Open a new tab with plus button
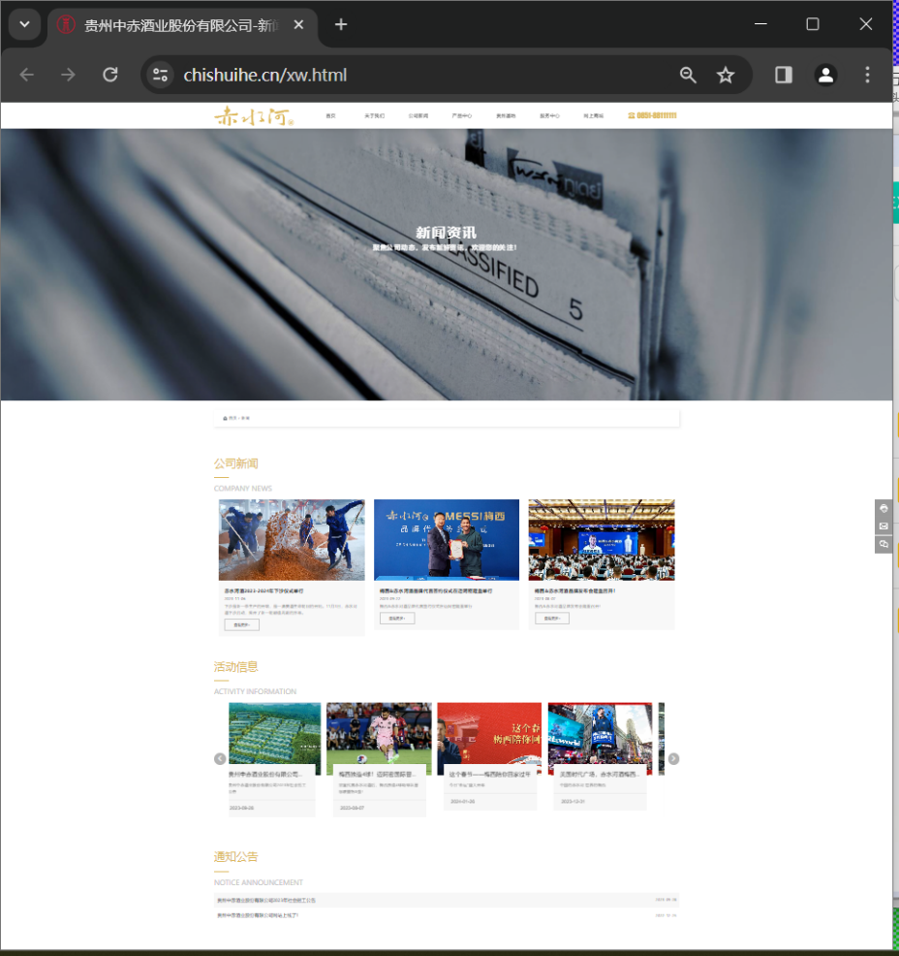Image resolution: width=899 pixels, height=956 pixels. coord(341,24)
